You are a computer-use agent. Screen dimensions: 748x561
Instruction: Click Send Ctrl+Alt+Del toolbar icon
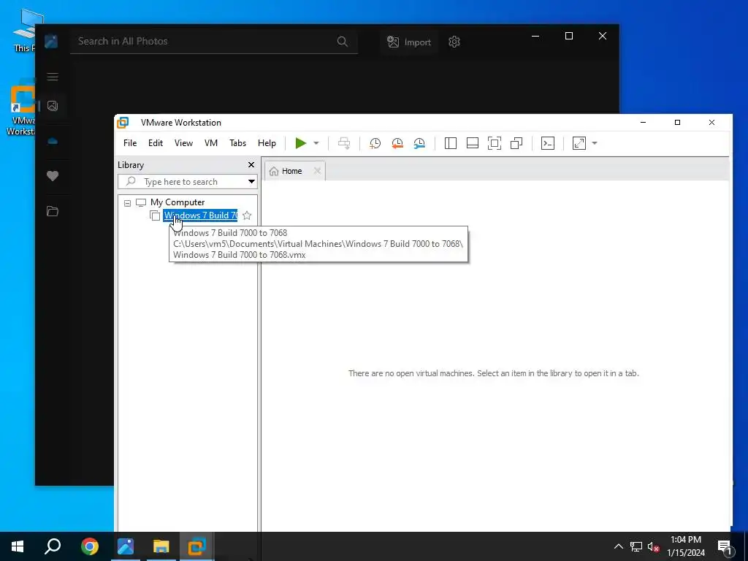pos(344,143)
